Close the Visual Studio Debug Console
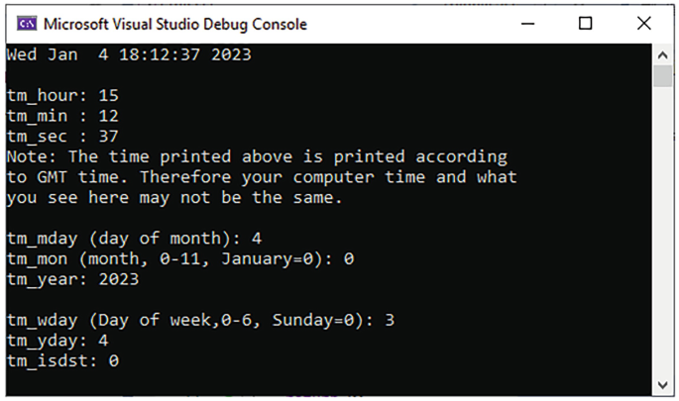Image resolution: width=679 pixels, height=401 pixels. [x=644, y=24]
